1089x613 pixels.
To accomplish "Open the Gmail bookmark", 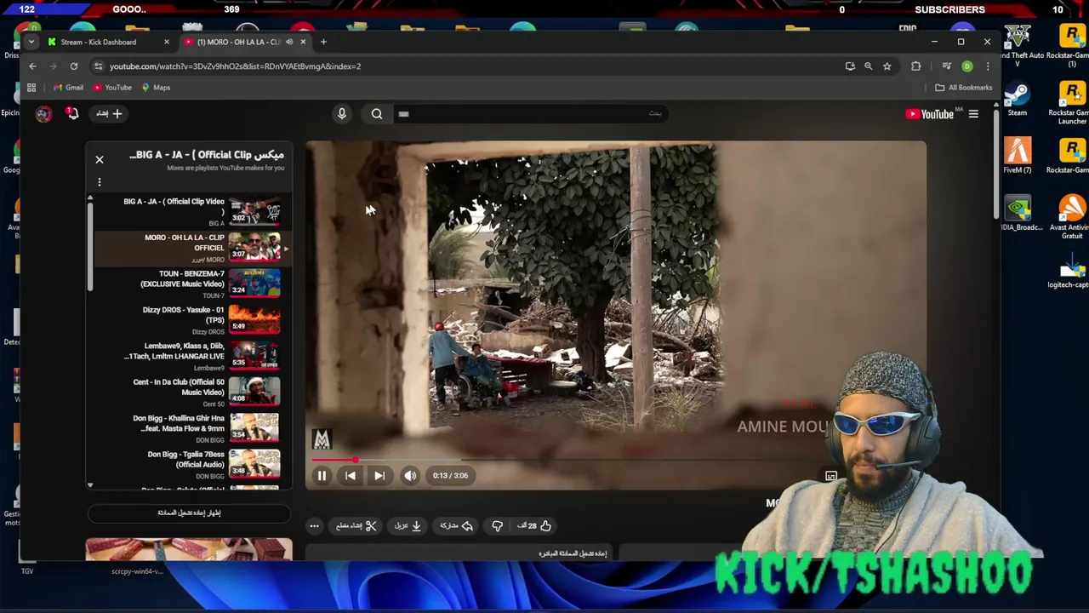I will 68,88.
